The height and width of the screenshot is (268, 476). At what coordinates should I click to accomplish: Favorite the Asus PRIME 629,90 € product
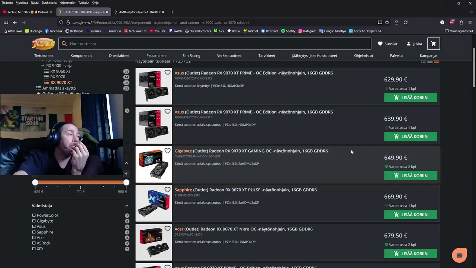point(167,73)
